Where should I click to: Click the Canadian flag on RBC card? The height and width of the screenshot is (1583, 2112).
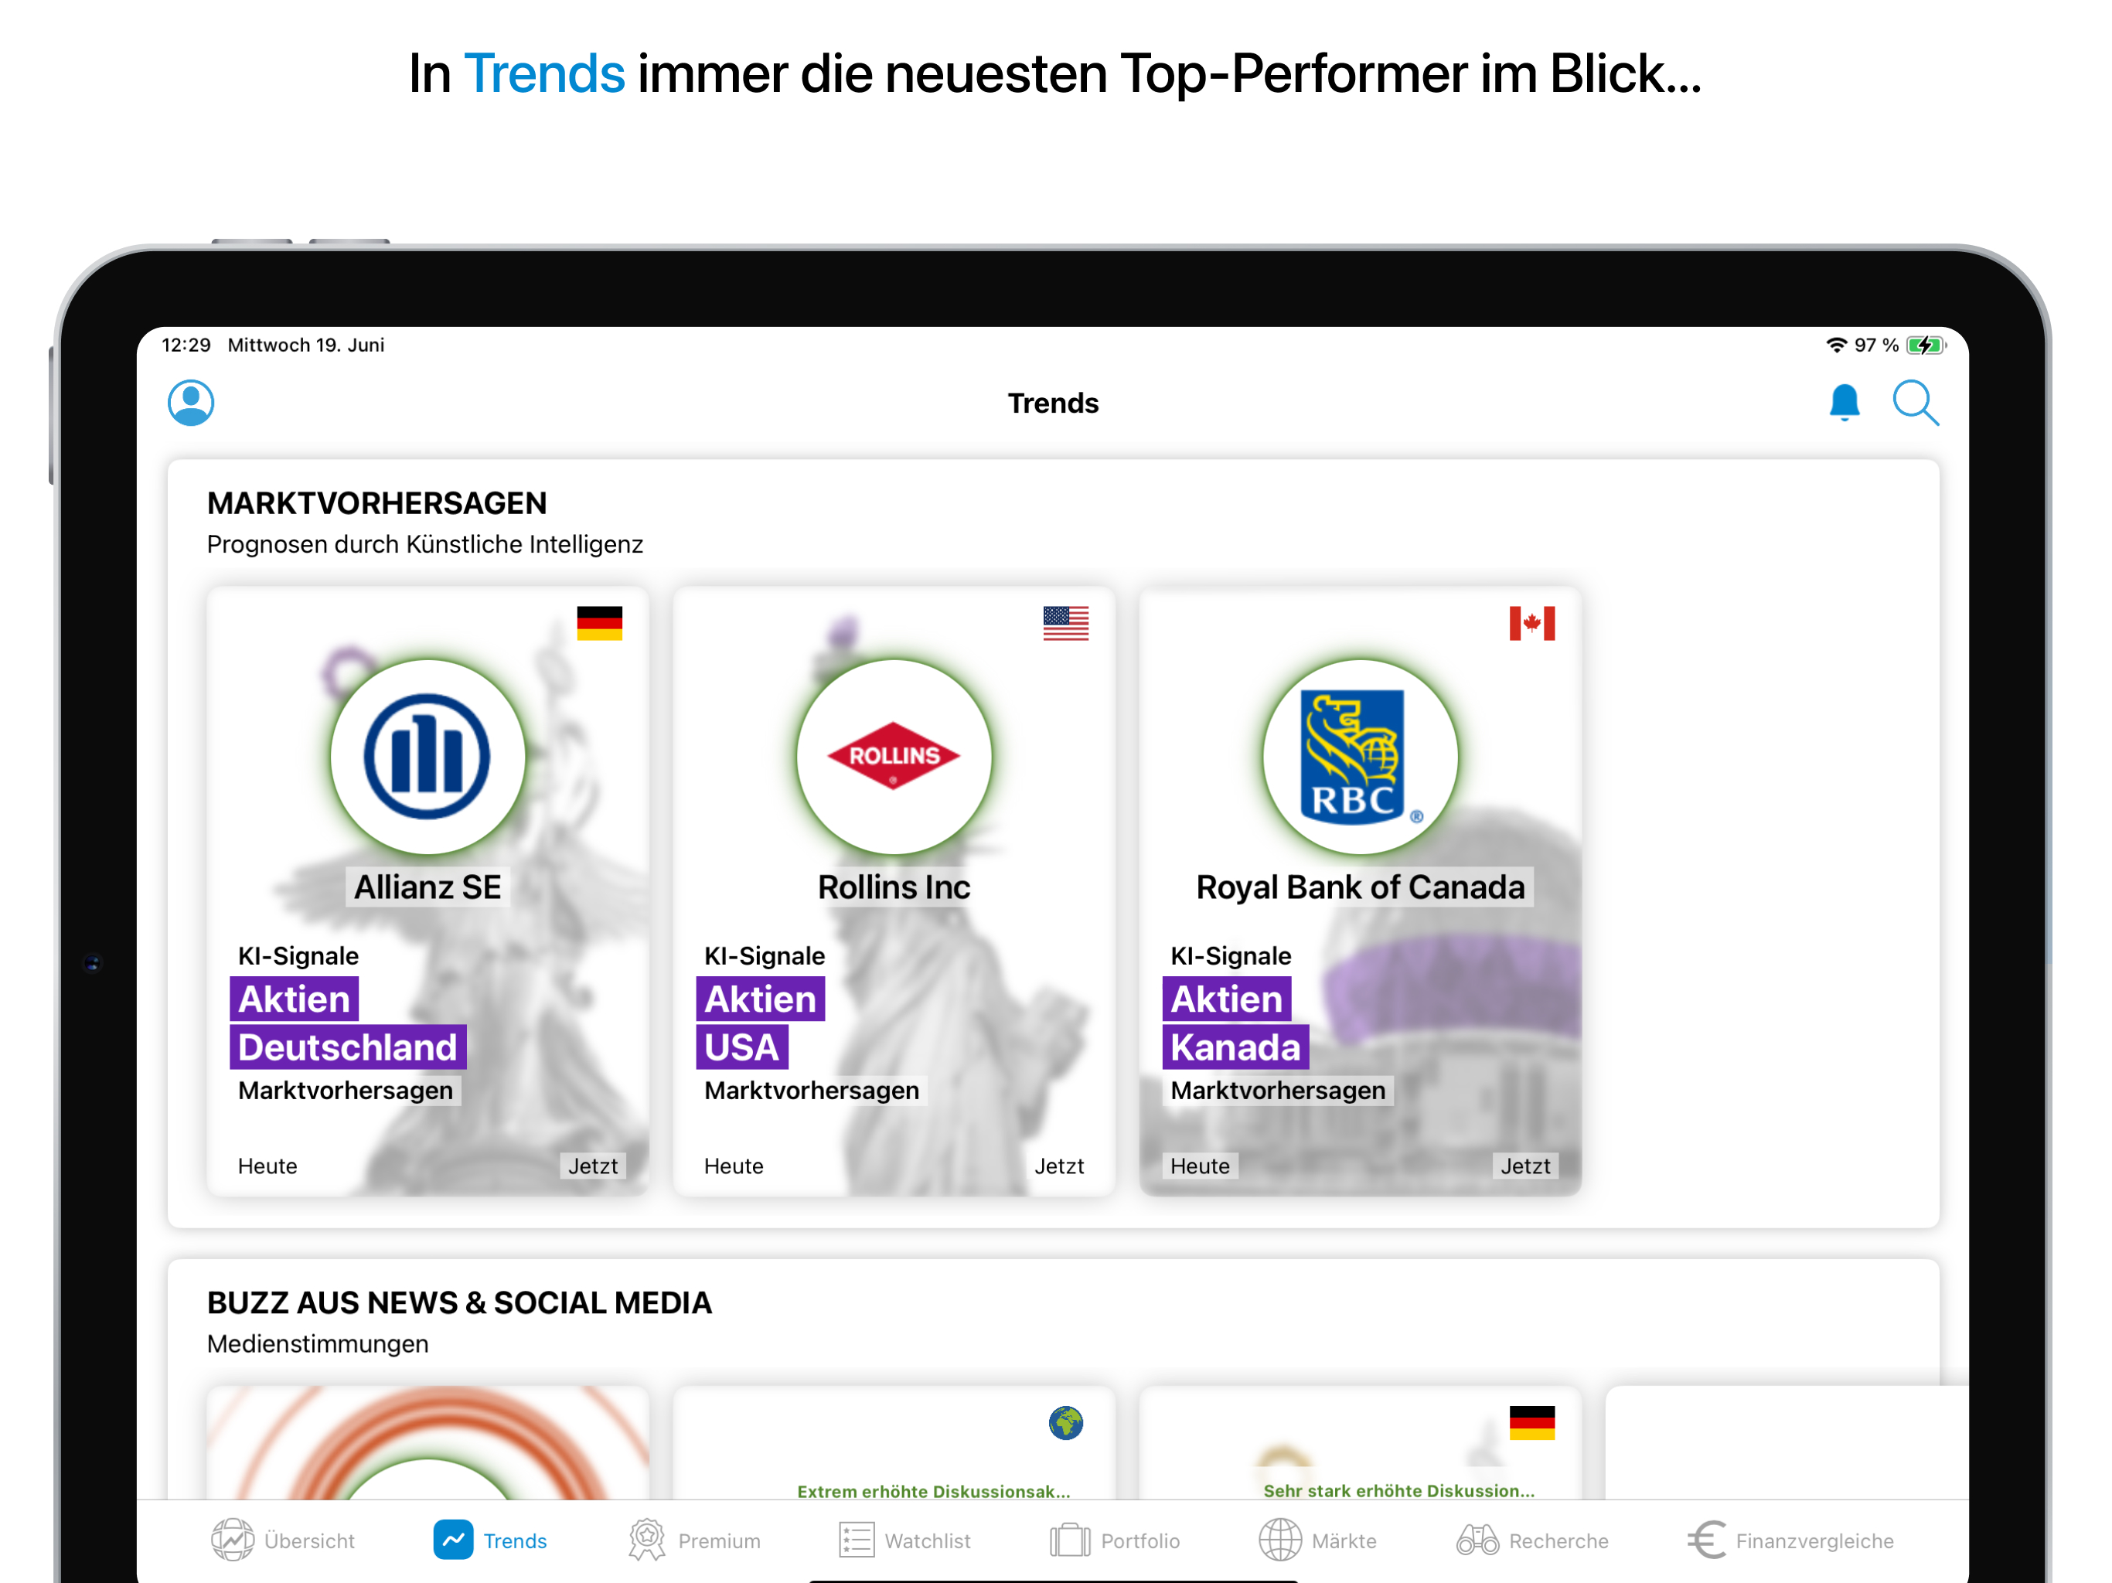[1531, 624]
